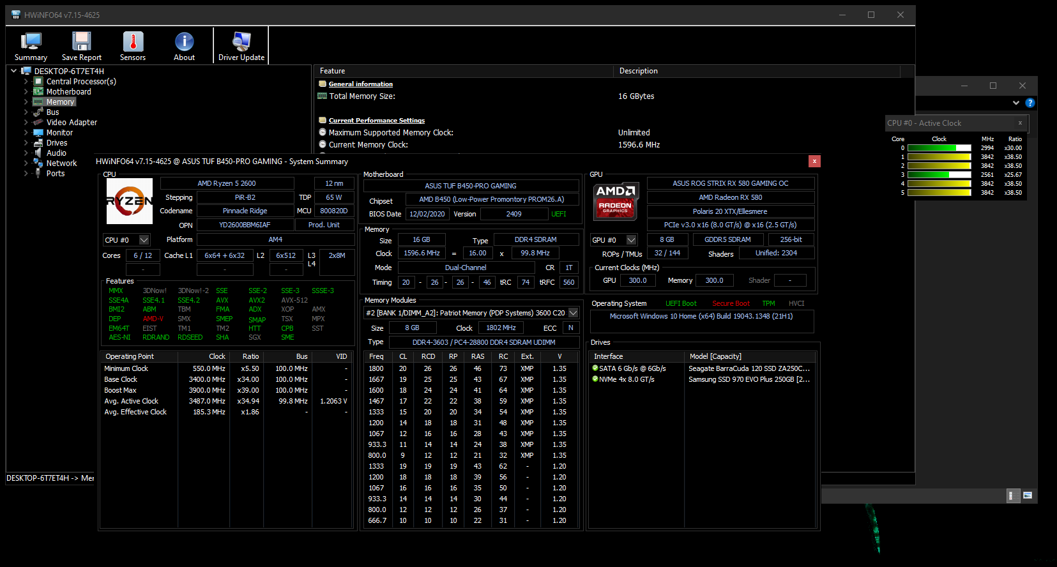Open the Summary toolbar icon

tap(31, 42)
